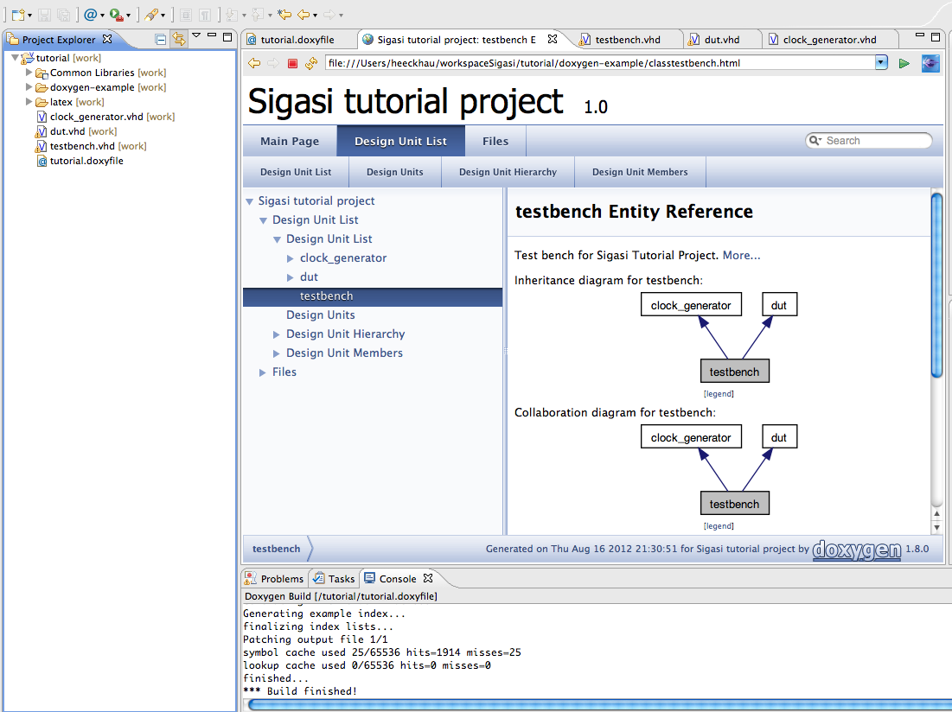Expand the doxygen-example folder

29,86
